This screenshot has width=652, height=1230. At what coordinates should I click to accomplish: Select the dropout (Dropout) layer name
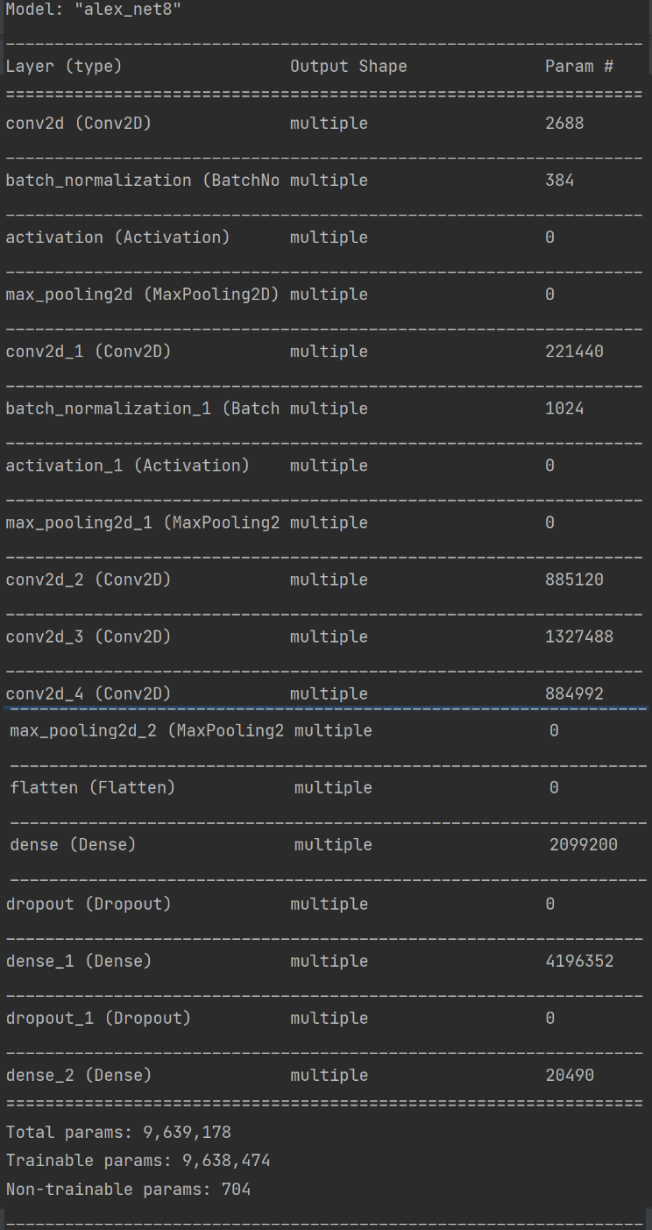tap(89, 904)
